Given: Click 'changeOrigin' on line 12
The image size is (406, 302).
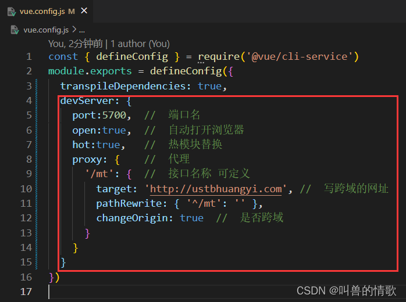Looking at the screenshot, I should (x=132, y=218).
